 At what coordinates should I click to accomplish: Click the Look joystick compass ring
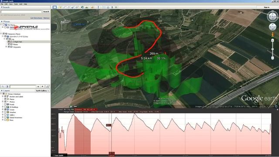click(x=272, y=16)
